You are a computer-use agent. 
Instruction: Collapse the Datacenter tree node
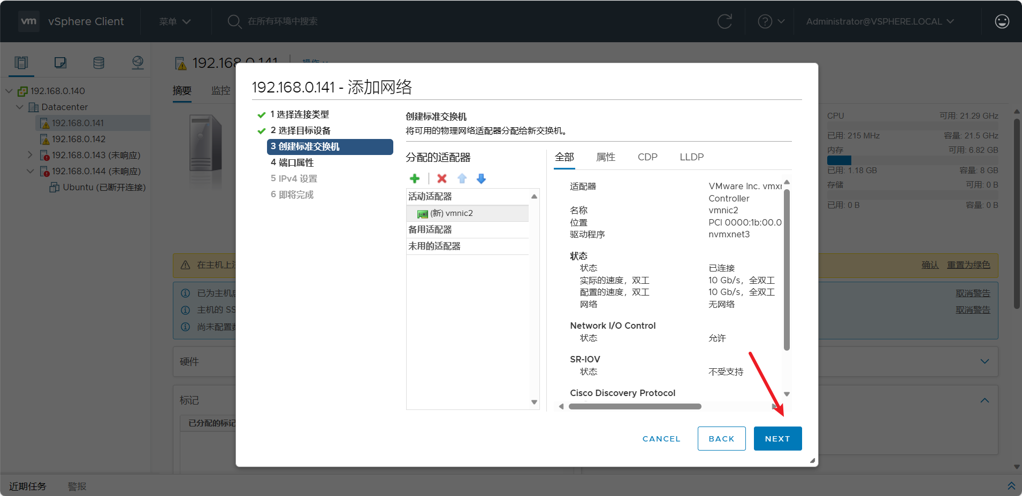coord(20,107)
